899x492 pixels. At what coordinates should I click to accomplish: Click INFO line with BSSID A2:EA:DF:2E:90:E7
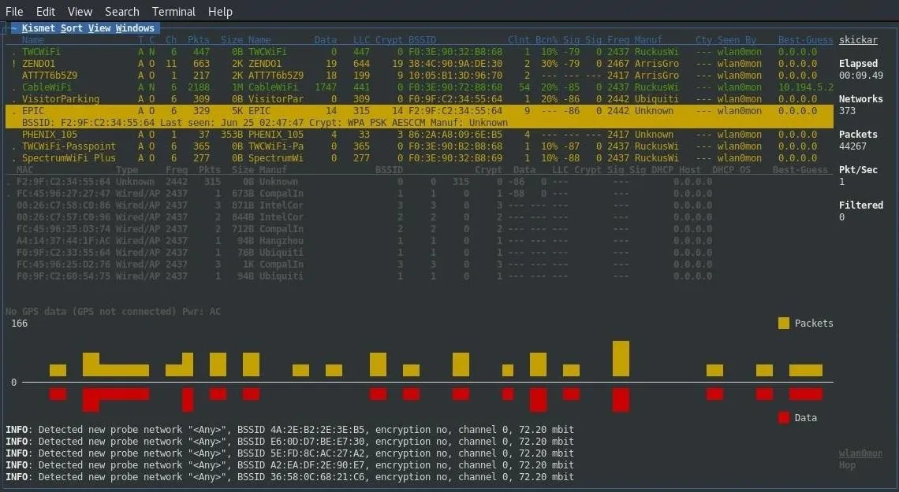289,465
